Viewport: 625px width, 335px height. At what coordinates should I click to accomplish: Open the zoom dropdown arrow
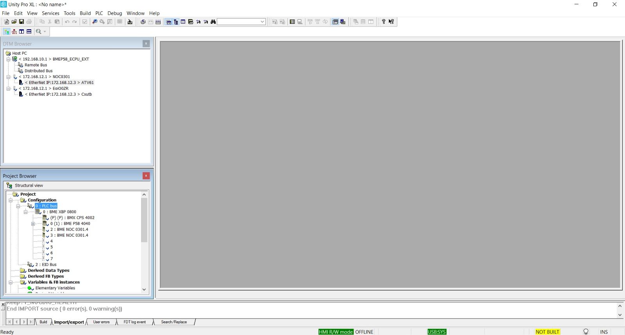click(x=45, y=32)
